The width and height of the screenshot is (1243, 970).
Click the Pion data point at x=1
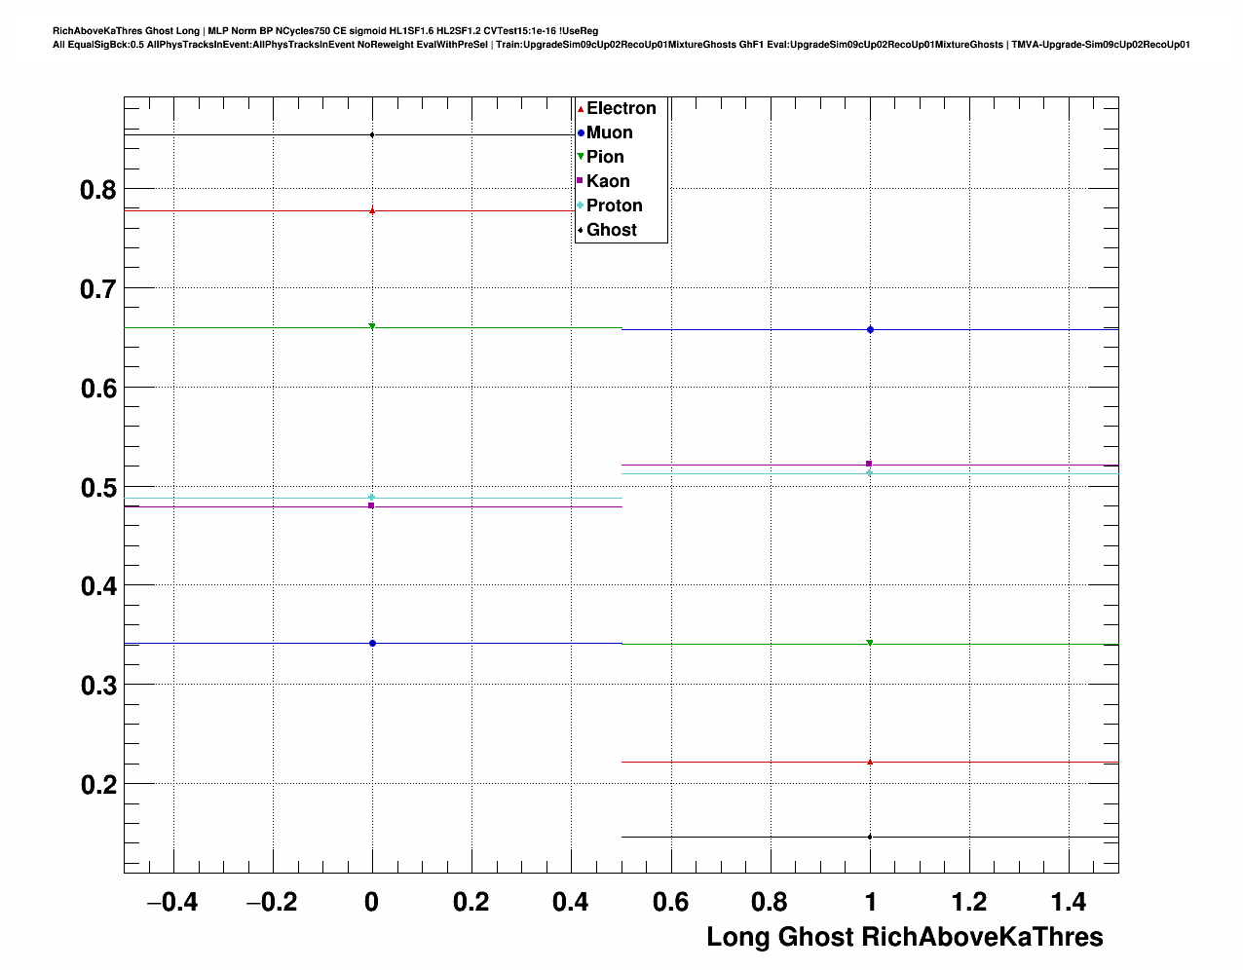coord(870,643)
